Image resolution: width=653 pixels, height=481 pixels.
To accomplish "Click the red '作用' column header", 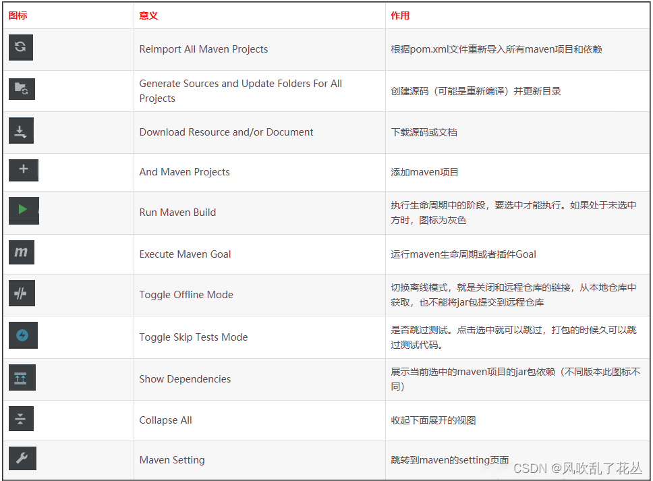I will pyautogui.click(x=400, y=16).
